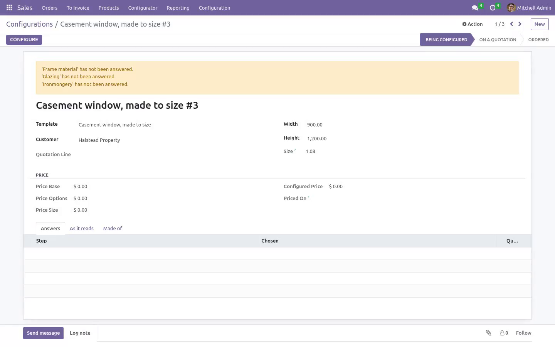This screenshot has width=555, height=347.
Task: Click the record pager 1 / 3
Action: (499, 24)
